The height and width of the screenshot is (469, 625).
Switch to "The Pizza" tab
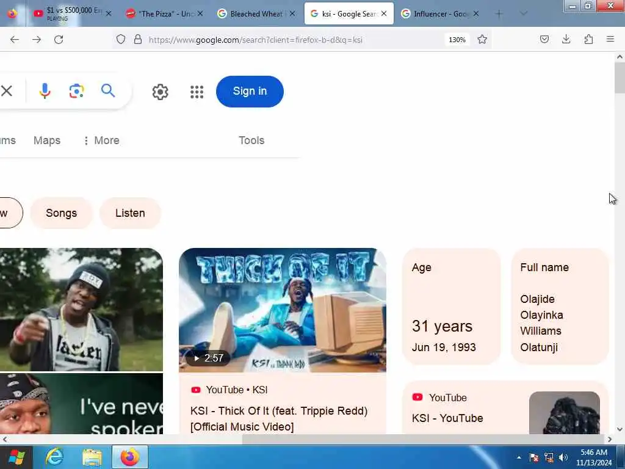pyautogui.click(x=164, y=13)
